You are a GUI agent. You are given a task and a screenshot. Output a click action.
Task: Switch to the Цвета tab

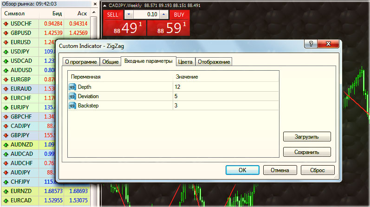[x=185, y=62]
